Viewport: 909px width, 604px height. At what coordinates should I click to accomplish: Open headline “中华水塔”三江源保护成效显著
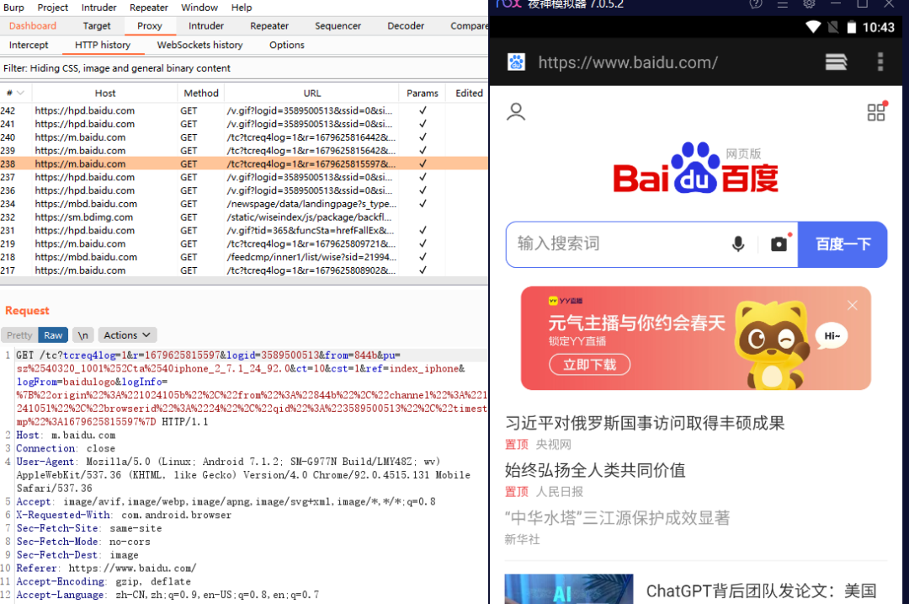click(617, 517)
